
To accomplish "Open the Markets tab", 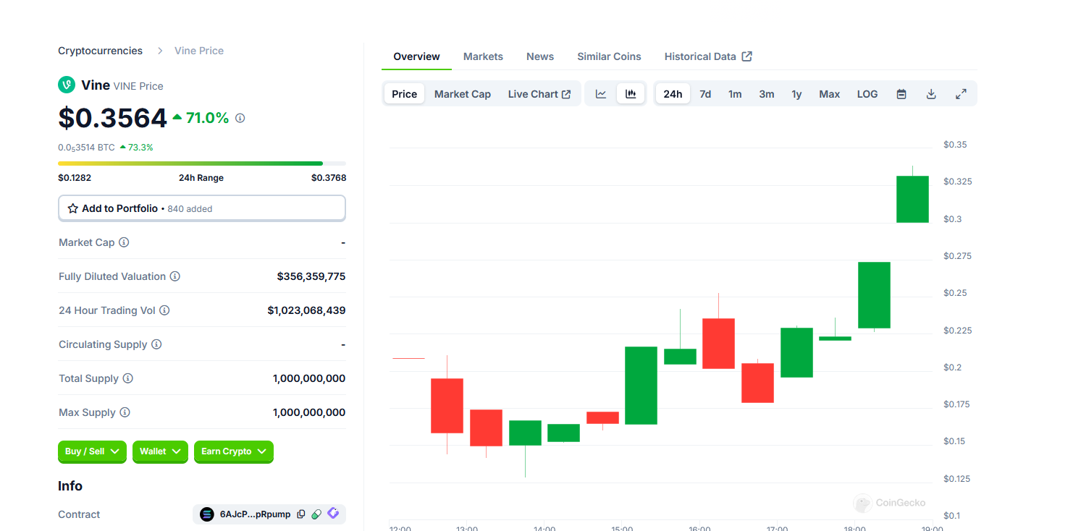I will tap(483, 56).
